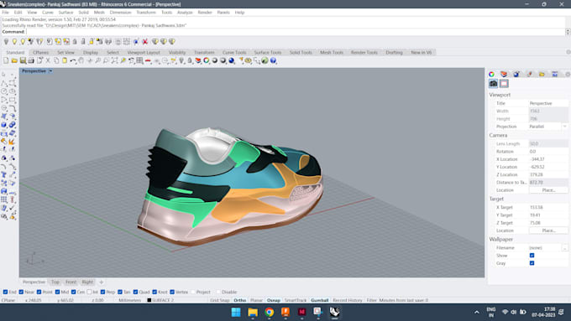Click the Paste clipboard icon
The height and width of the screenshot is (321, 571).
pos(65,60)
